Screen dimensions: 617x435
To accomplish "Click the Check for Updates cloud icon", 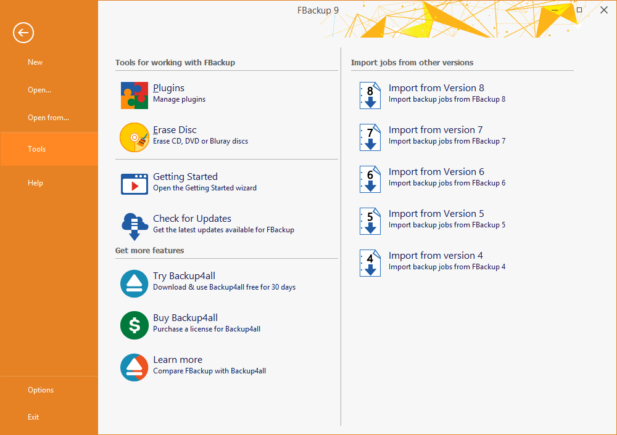I will point(134,226).
